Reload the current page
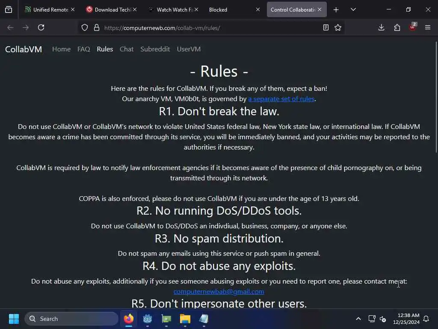 (41, 27)
